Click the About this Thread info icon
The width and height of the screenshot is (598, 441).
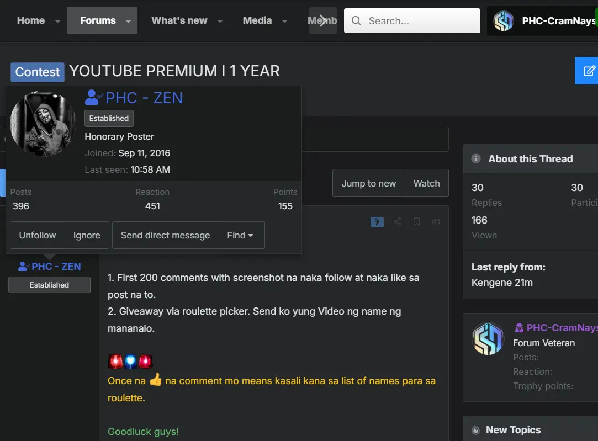click(476, 158)
